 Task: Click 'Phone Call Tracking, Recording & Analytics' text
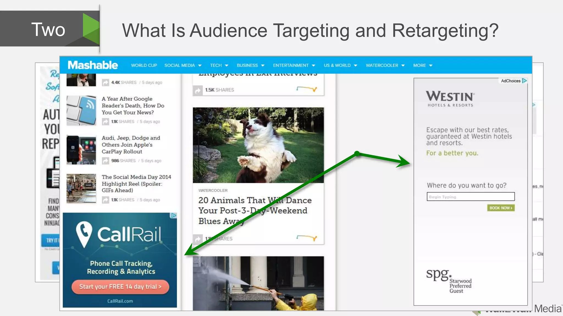[x=121, y=267]
